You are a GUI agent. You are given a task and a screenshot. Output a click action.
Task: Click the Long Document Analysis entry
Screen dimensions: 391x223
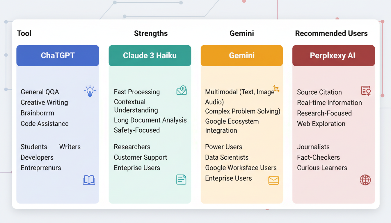pos(150,120)
